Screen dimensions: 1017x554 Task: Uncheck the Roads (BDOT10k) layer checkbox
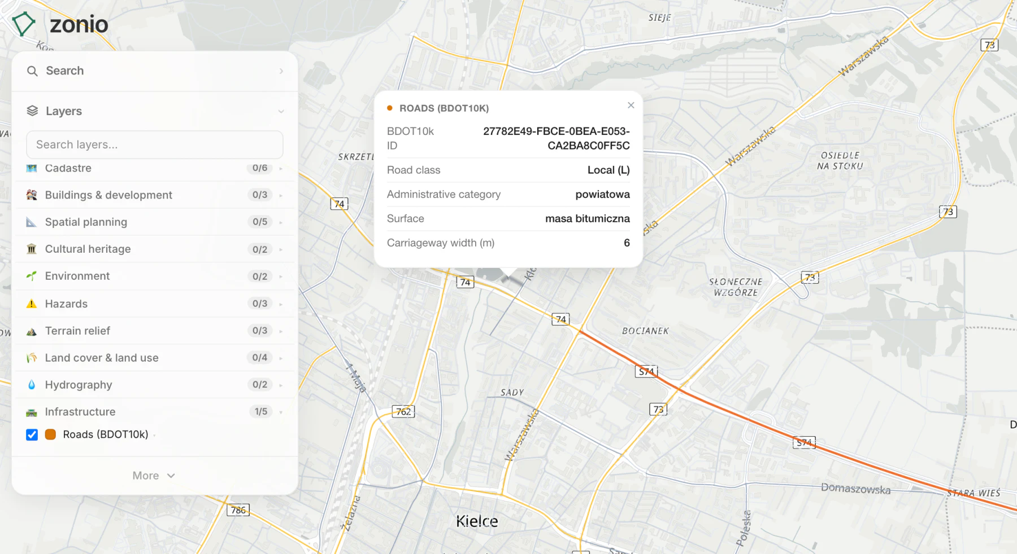32,435
